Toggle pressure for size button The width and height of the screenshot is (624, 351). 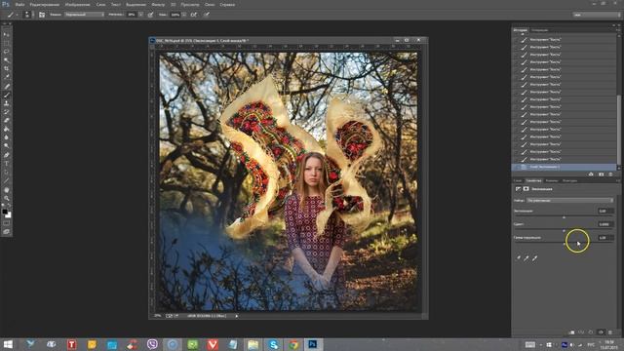(206, 15)
